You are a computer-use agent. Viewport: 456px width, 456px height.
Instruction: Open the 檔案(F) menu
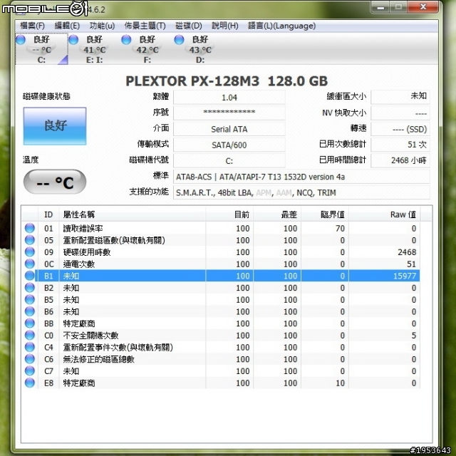click(32, 26)
